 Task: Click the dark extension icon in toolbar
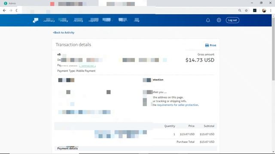tap(255, 10)
